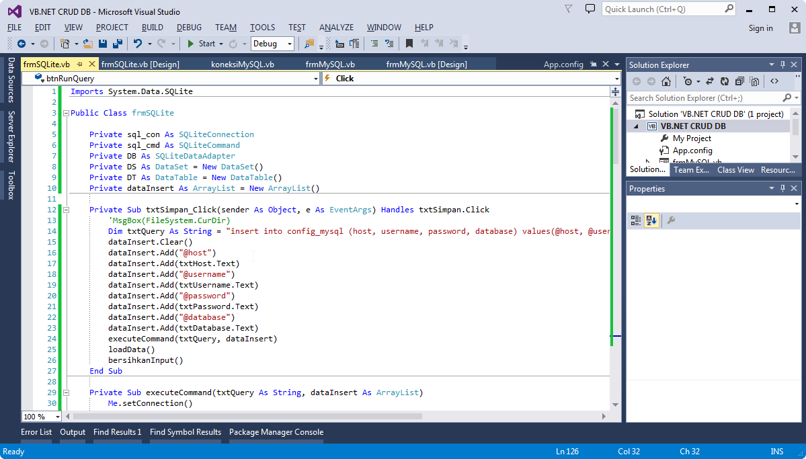Save the current file with the Save icon
Viewport: 806px width, 459px height.
pos(103,44)
